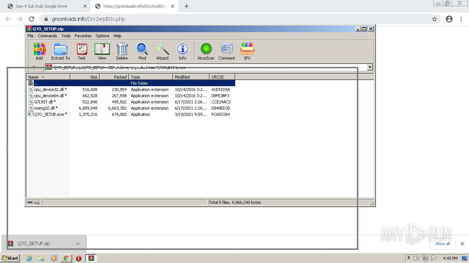The width and height of the screenshot is (469, 263).
Task: Run VirusScan from the toolbar
Action: [x=206, y=51]
